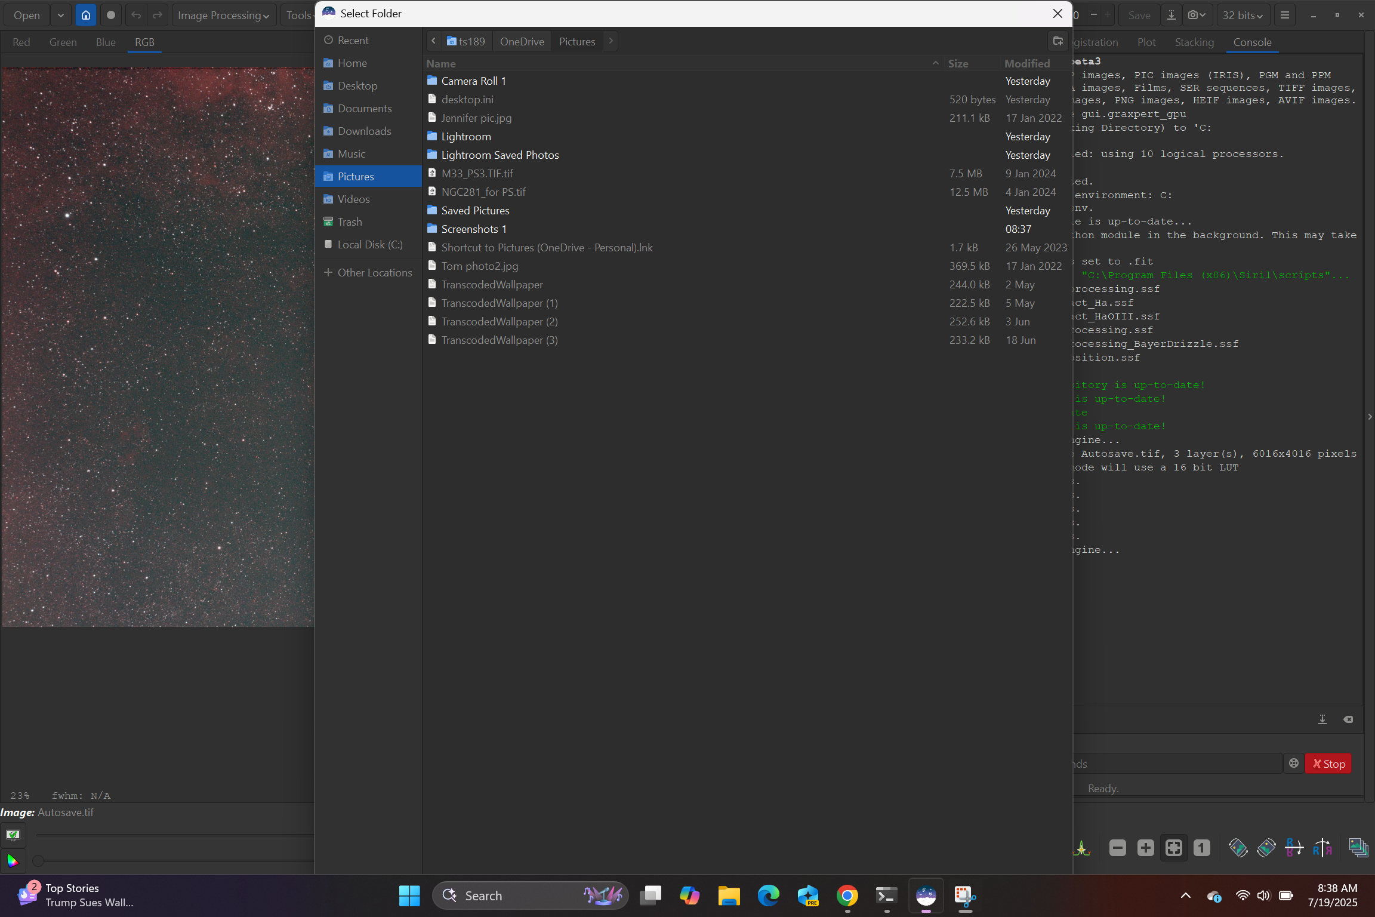Click the sequence frames stack icon
Screen dimensions: 1375x917
[x=1358, y=848]
